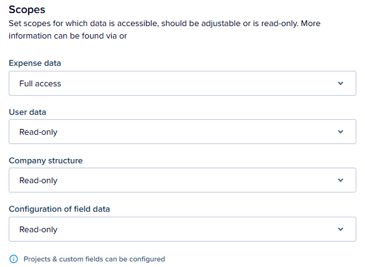Open the User data scope dropdown
Viewport: 365px width, 267px height.
coord(182,132)
